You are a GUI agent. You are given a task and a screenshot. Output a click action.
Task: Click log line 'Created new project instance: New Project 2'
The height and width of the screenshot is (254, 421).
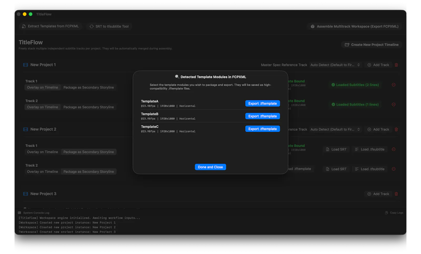point(67,227)
